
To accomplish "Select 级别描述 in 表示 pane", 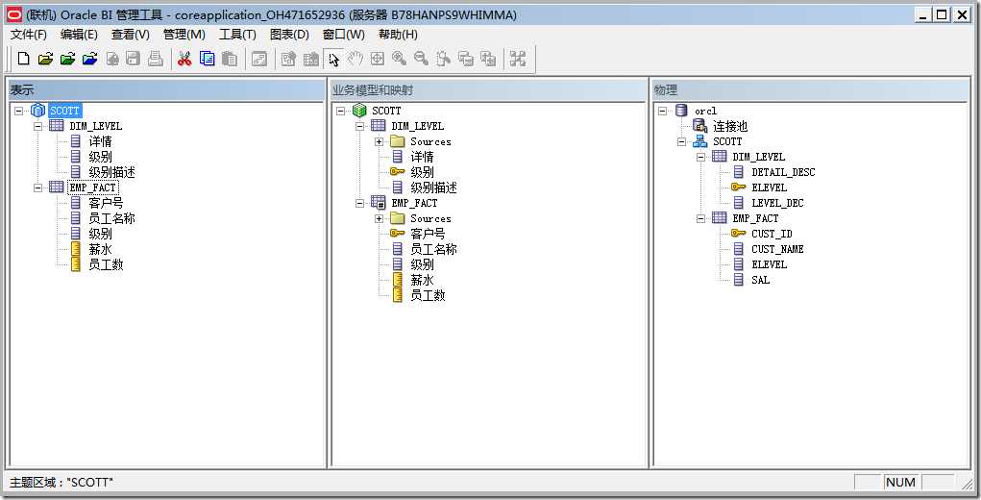I will (112, 172).
